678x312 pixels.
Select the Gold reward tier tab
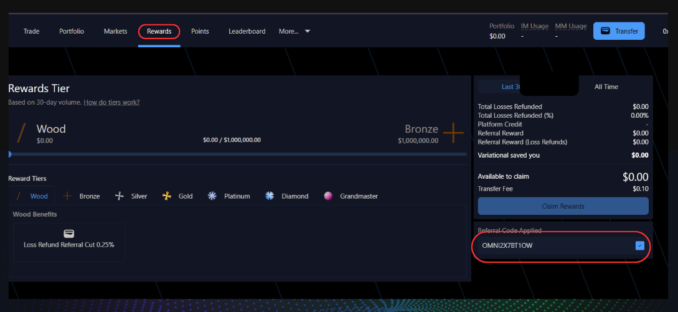(177, 196)
